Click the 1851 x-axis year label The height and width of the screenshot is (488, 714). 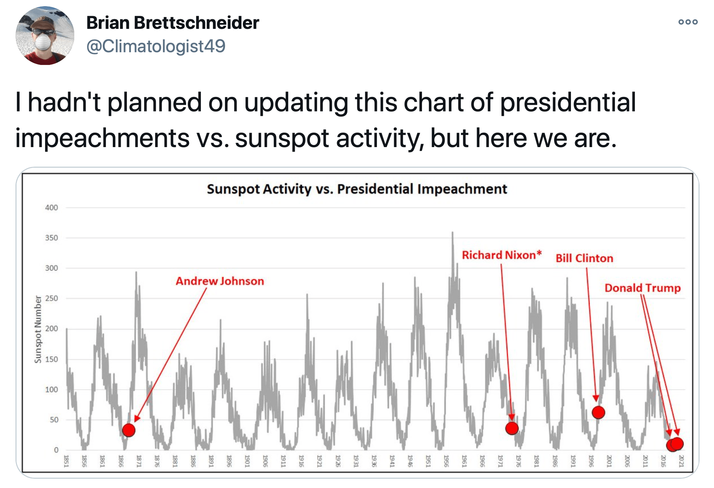coord(66,461)
